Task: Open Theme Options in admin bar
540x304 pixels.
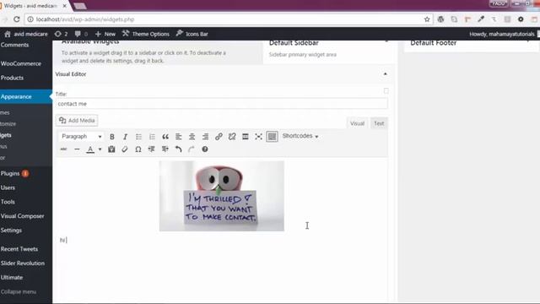Action: tap(146, 34)
